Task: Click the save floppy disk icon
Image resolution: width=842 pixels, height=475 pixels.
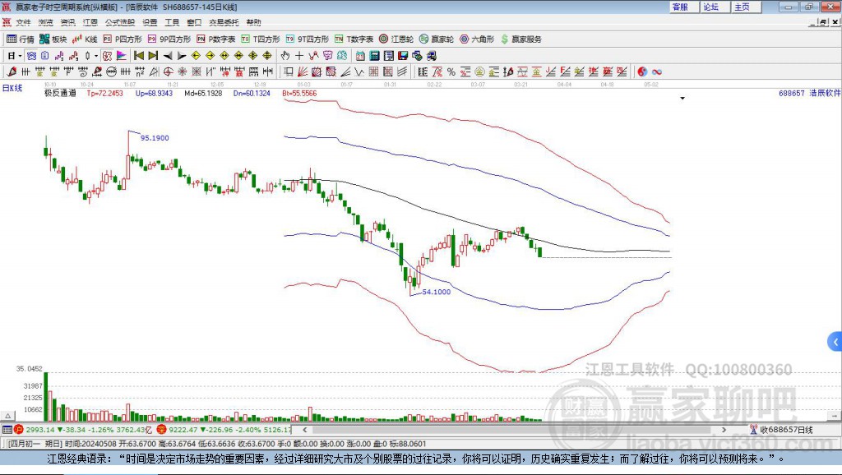Action: pos(403,56)
